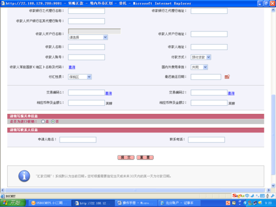Click the vertical scrollbar thumb
Image resolution: width=276 pixels, height=207 pixels.
273,135
